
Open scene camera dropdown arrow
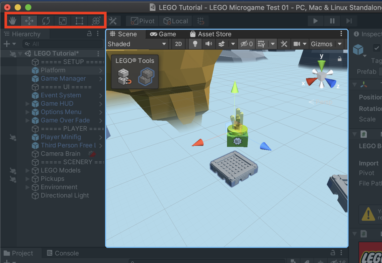click(305, 44)
